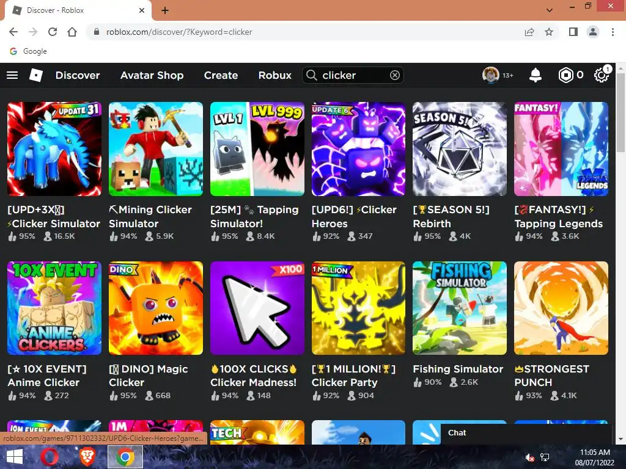
Task: Open the Windows Start menu
Action: tap(15, 457)
